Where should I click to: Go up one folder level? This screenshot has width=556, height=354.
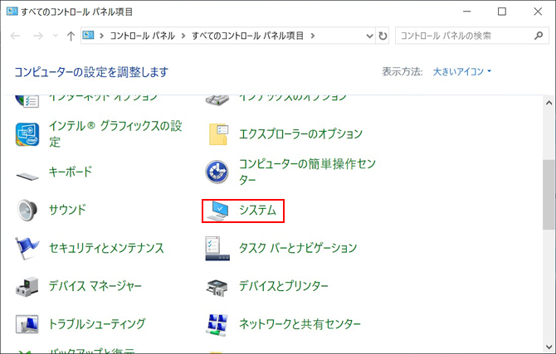pos(71,36)
